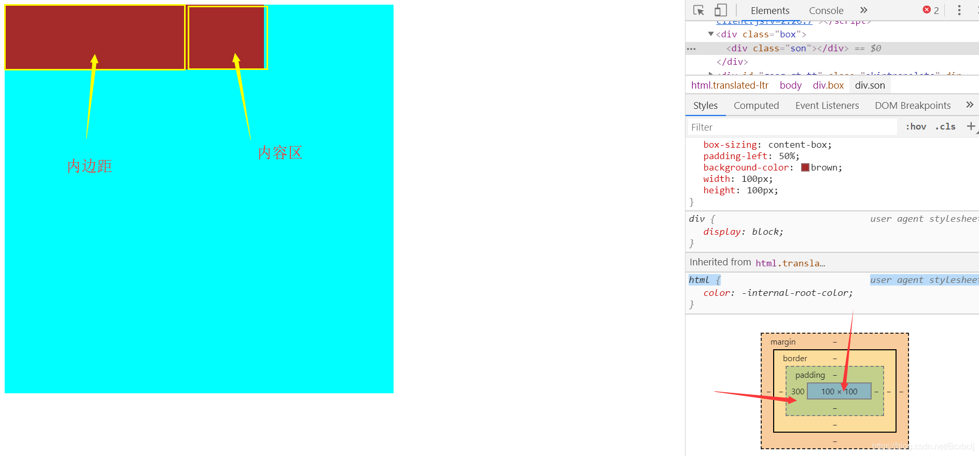Edit the box-sizing content-box value
This screenshot has height=456, width=979.
coord(797,145)
